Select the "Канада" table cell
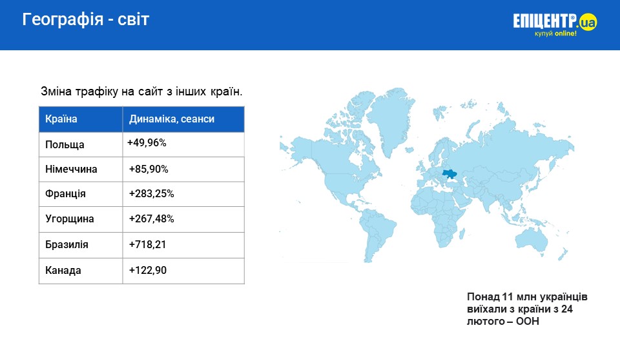Viewport: 620px width, 348px height. (x=63, y=271)
